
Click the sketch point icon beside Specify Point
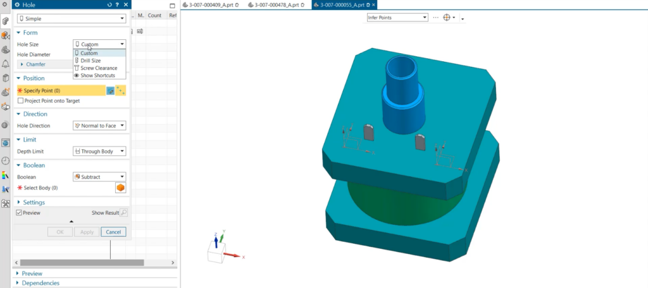(110, 90)
